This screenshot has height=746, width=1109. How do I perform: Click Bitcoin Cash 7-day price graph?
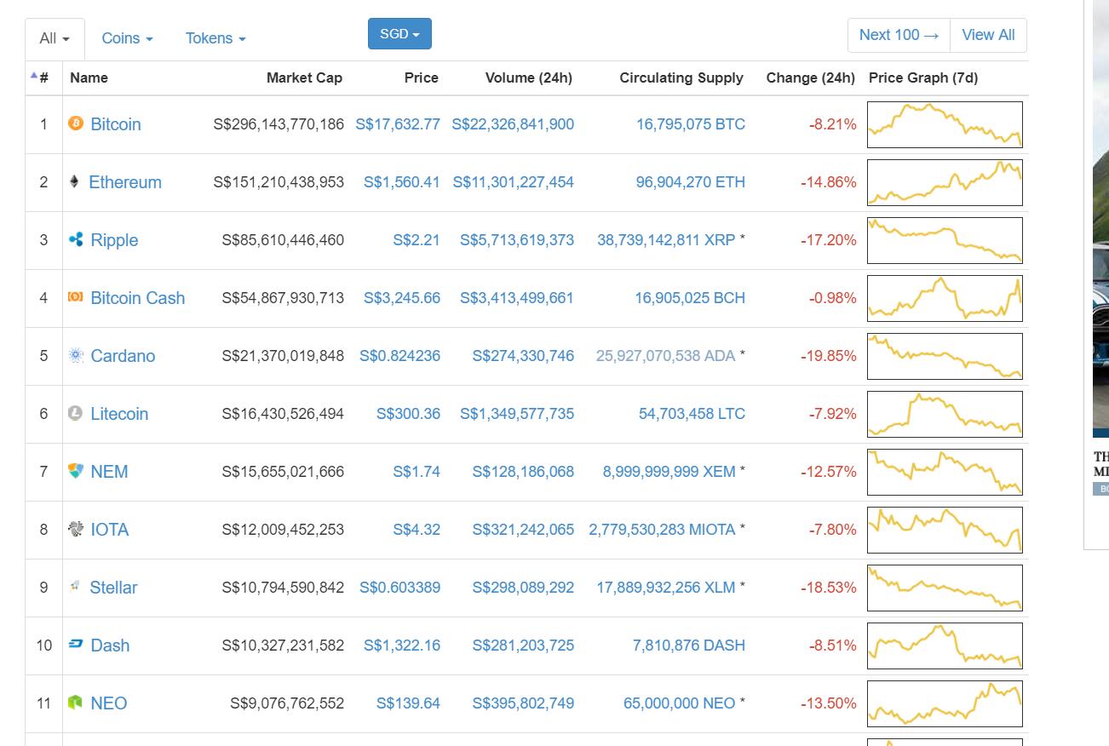tap(945, 298)
